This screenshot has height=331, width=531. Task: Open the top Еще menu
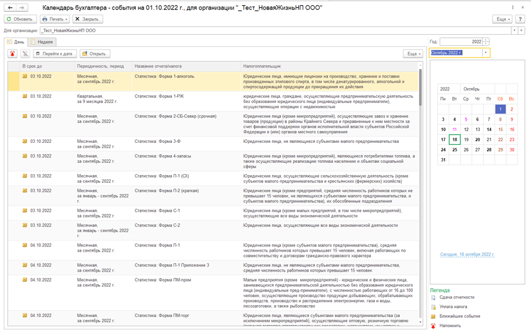pyautogui.click(x=503, y=19)
